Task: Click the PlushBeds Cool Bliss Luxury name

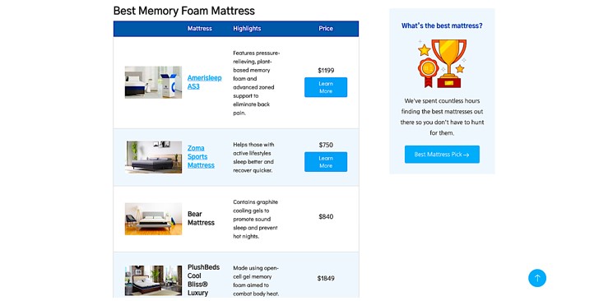Action: (x=203, y=280)
